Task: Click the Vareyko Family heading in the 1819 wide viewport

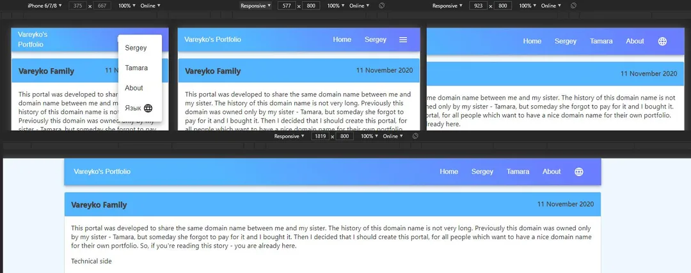Action: [99, 205]
